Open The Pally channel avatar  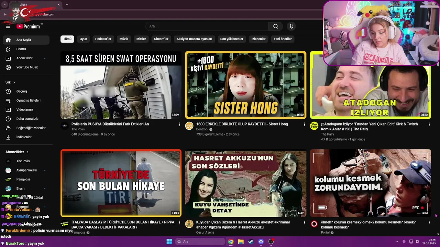coord(314,126)
